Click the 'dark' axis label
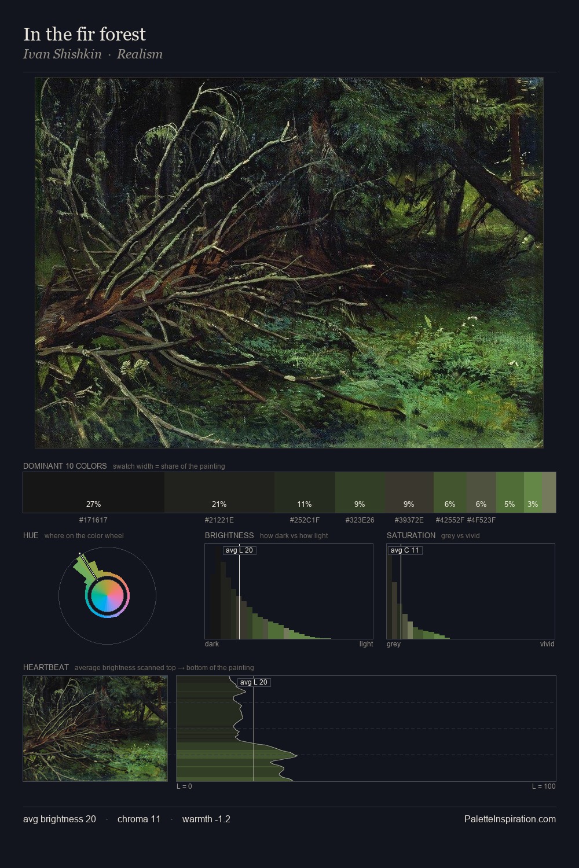Image resolution: width=579 pixels, height=868 pixels. click(x=212, y=644)
